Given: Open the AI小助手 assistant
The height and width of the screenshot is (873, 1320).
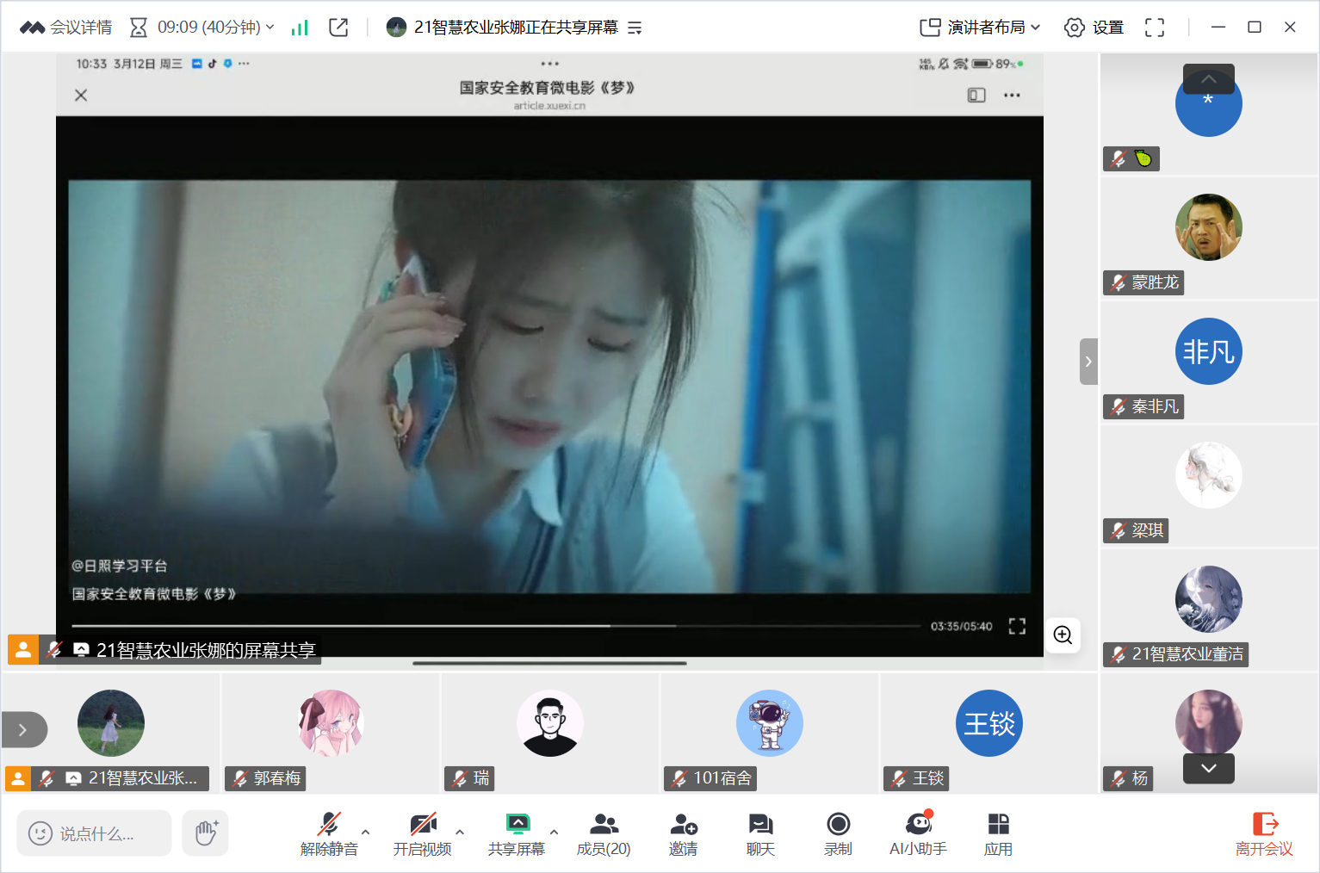Looking at the screenshot, I should coord(918,833).
